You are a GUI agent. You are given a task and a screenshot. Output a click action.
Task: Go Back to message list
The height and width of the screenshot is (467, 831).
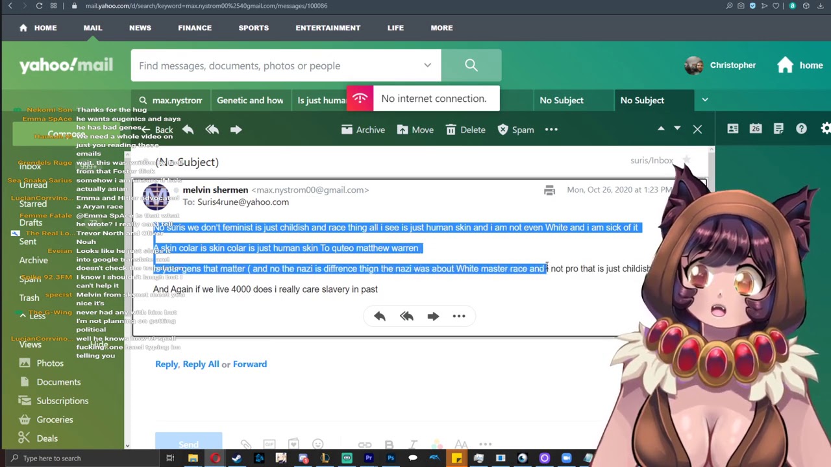(x=158, y=130)
